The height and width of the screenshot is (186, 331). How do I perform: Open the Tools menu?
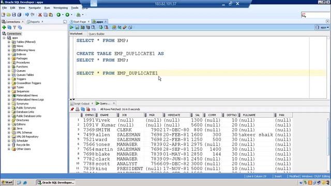pos(74,8)
